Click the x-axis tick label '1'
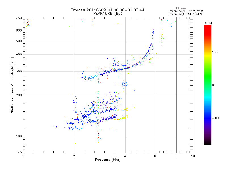 point(23,156)
